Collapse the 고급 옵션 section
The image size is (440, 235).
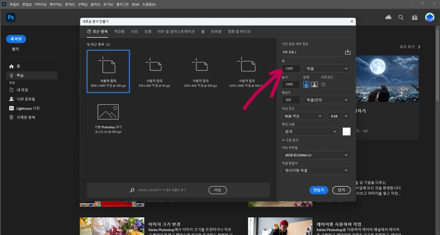290,140
